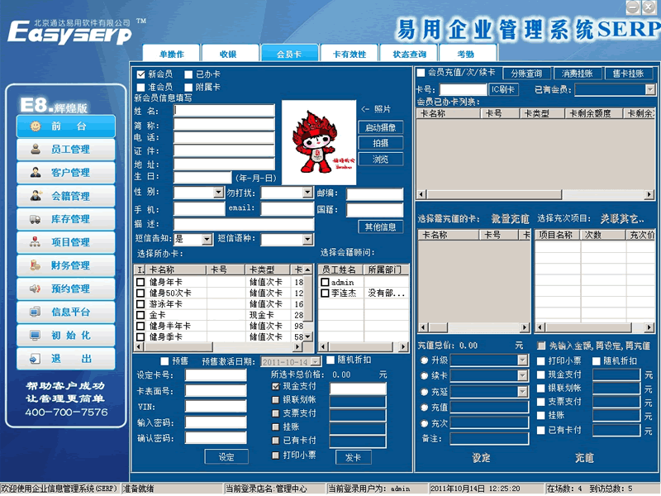
Task: Click the customer icon beside 客户管理
Action: pos(36,172)
